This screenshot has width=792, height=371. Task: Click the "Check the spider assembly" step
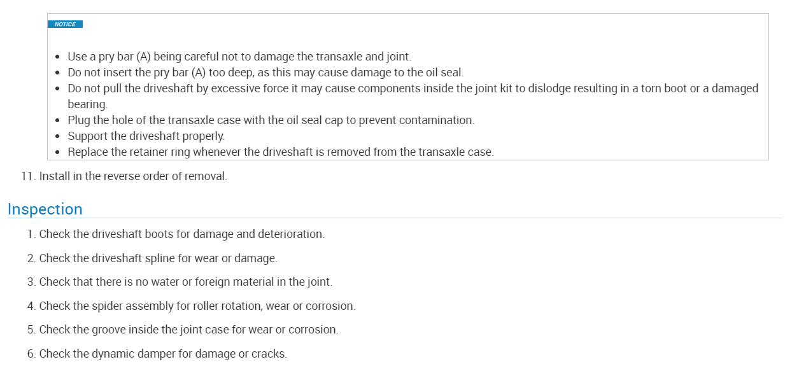click(x=197, y=306)
